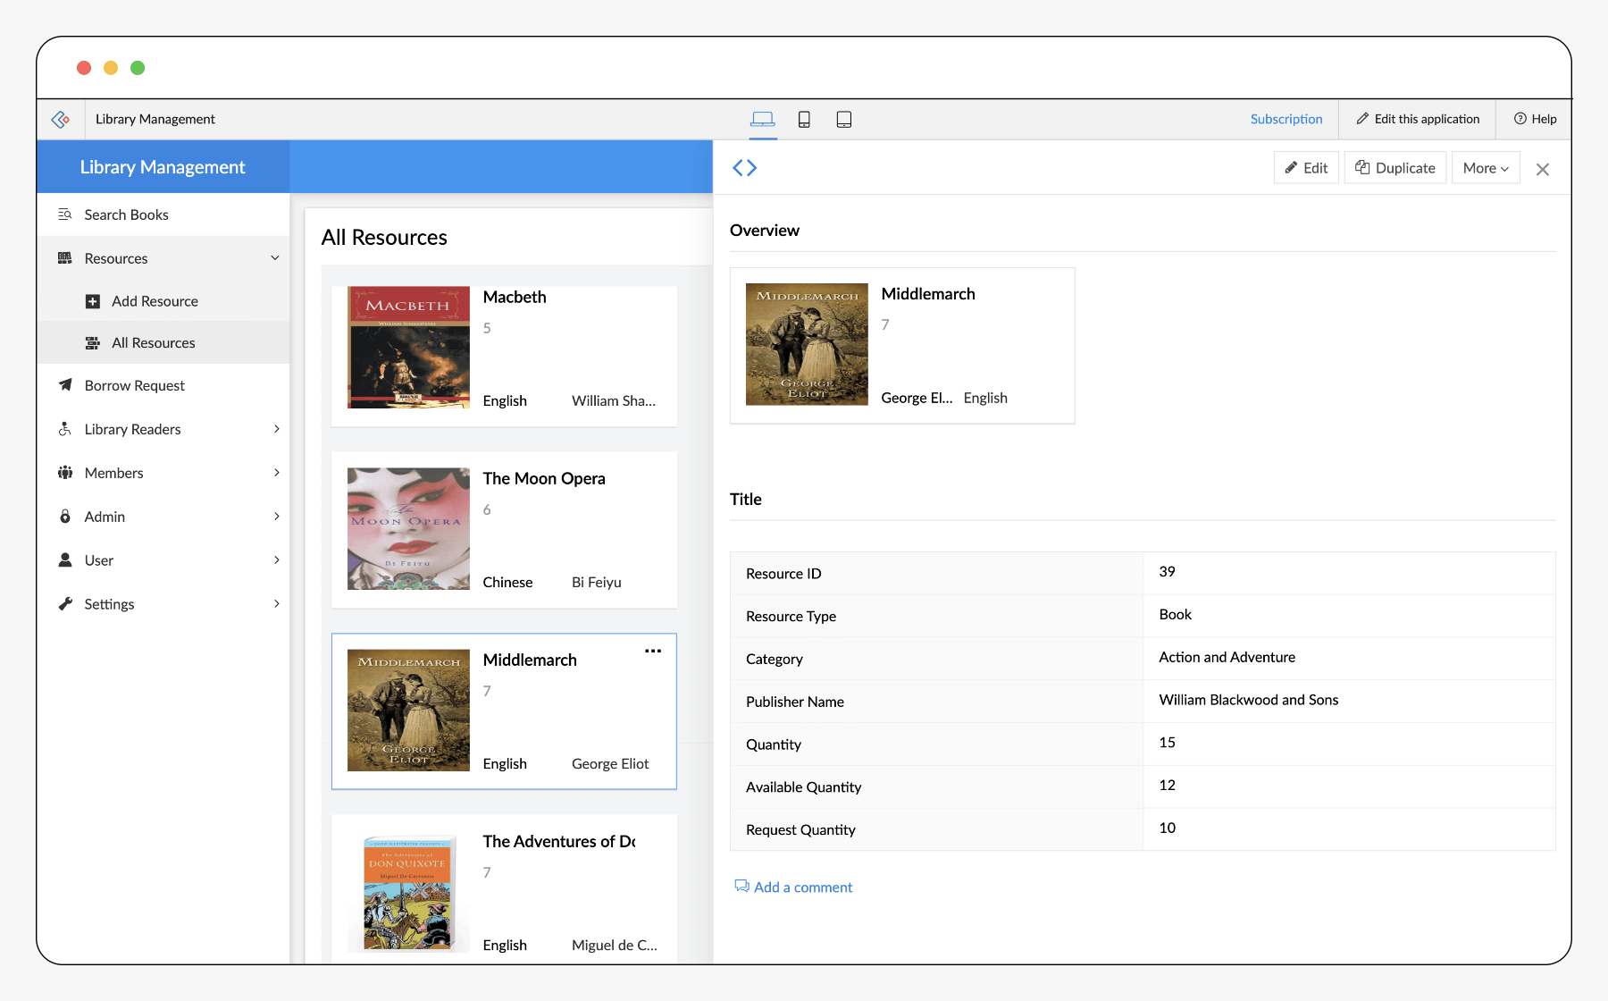Switch to tablet preview icon
Image resolution: width=1608 pixels, height=1001 pixels.
coord(843,119)
